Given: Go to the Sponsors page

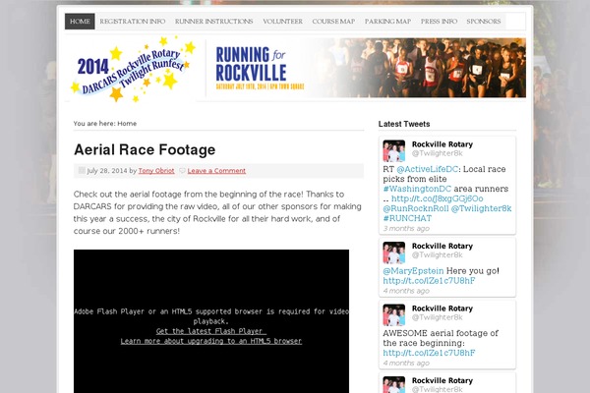Looking at the screenshot, I should 484,22.
